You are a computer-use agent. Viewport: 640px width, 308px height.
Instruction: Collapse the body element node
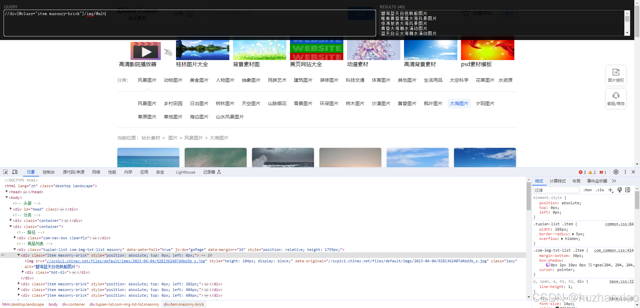click(x=7, y=198)
